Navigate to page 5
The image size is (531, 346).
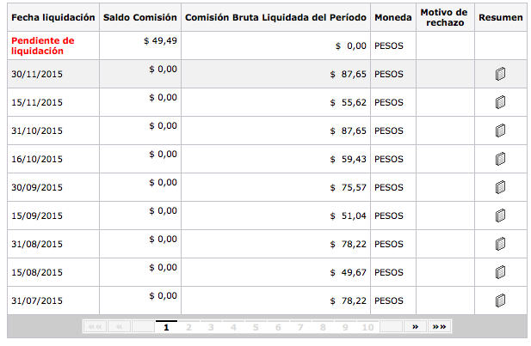pyautogui.click(x=256, y=327)
